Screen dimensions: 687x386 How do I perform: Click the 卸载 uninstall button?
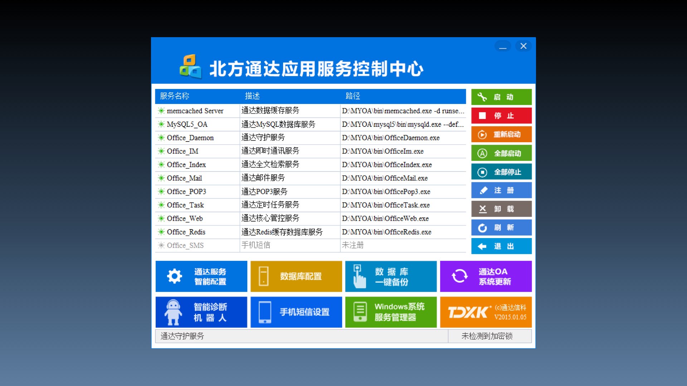(501, 209)
